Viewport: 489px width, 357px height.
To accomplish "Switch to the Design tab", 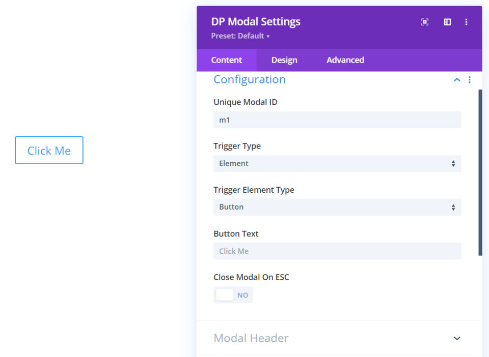I will click(284, 60).
